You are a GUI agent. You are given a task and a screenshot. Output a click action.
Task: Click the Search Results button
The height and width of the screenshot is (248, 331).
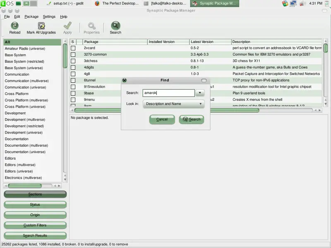click(x=35, y=236)
